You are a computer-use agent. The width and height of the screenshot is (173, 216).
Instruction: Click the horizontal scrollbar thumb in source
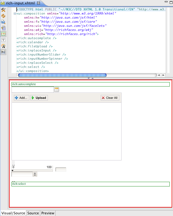(x=62, y=75)
